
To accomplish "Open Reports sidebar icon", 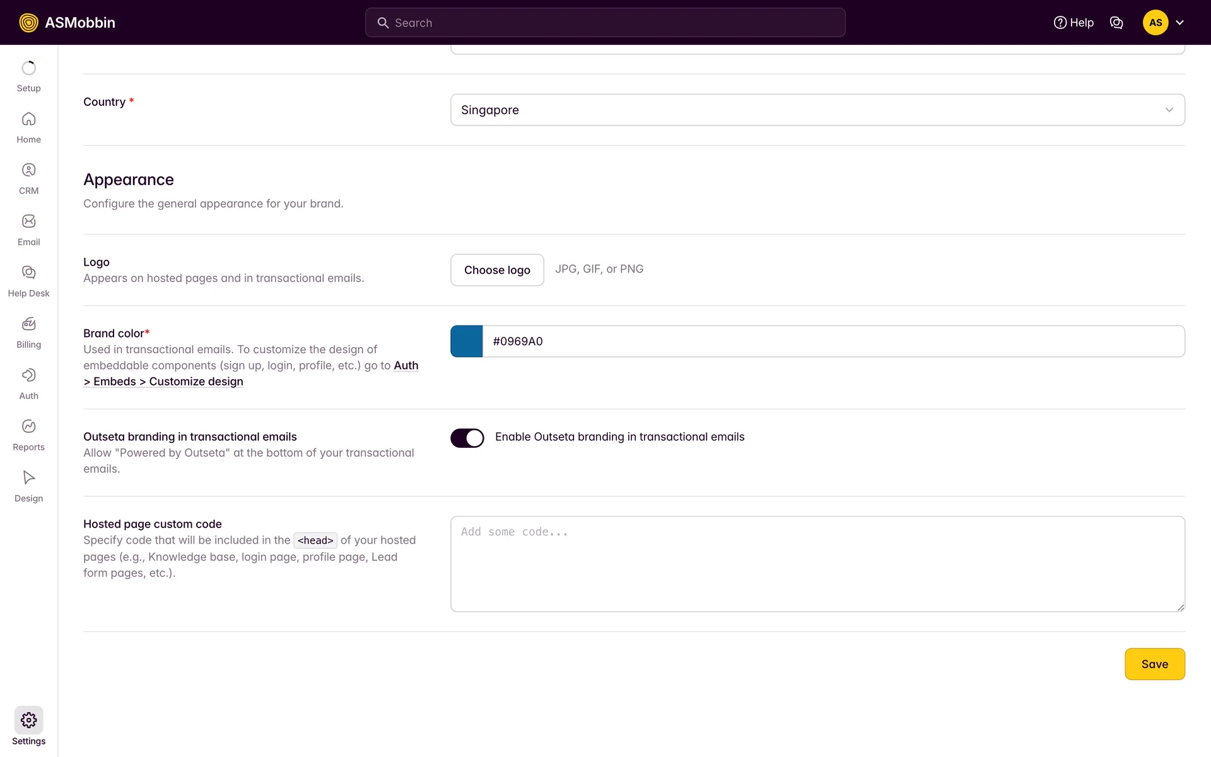I will pos(28,426).
